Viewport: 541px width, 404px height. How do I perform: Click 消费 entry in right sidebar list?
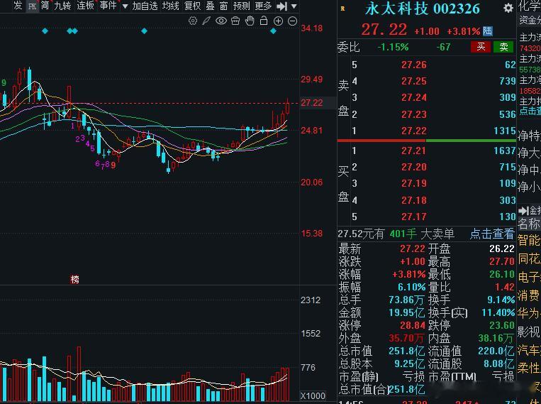click(x=529, y=295)
